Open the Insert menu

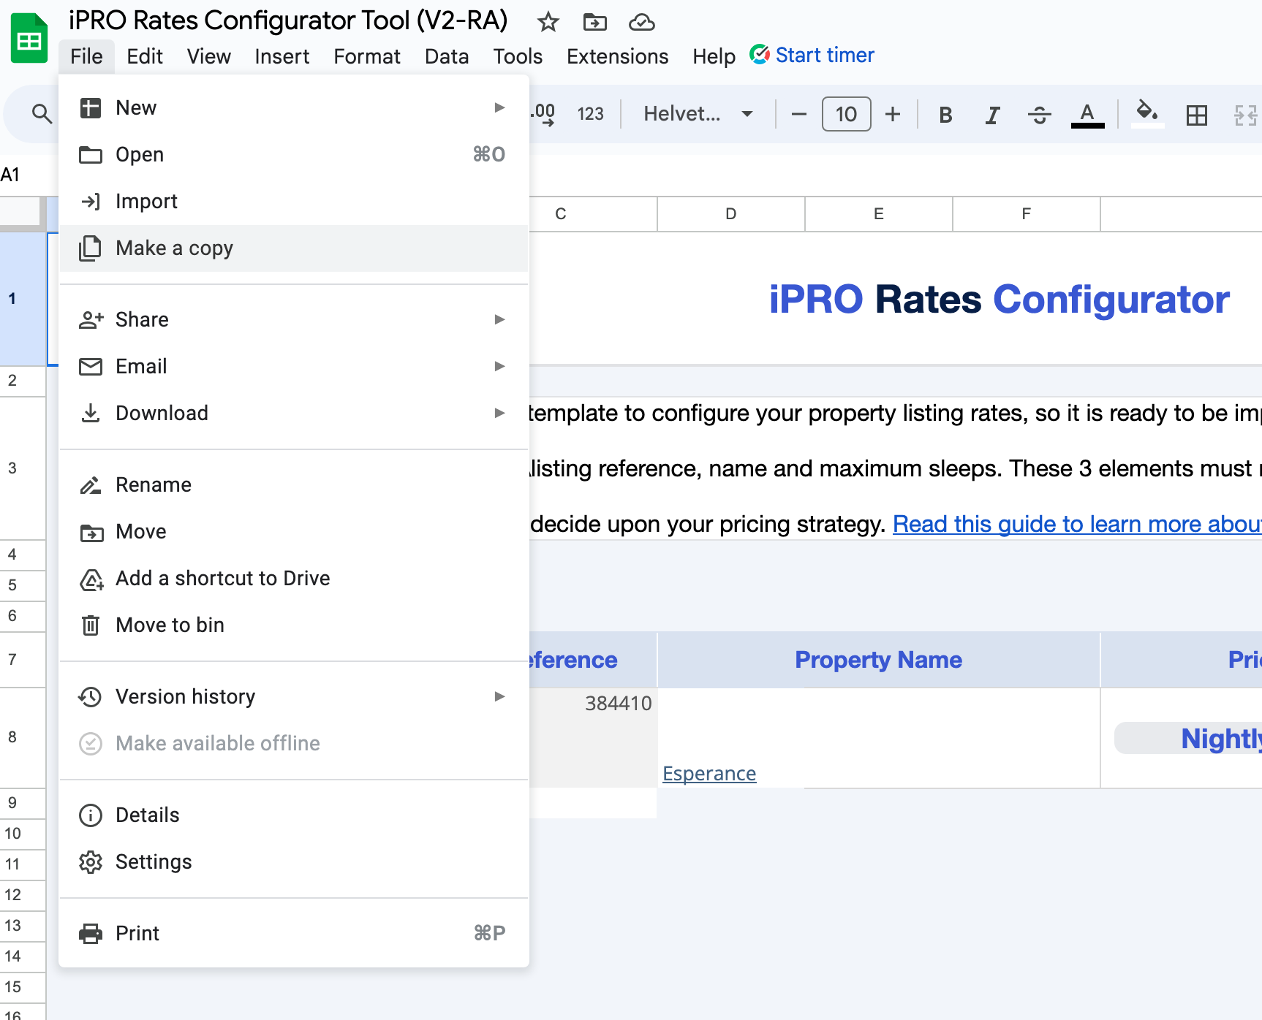click(282, 56)
